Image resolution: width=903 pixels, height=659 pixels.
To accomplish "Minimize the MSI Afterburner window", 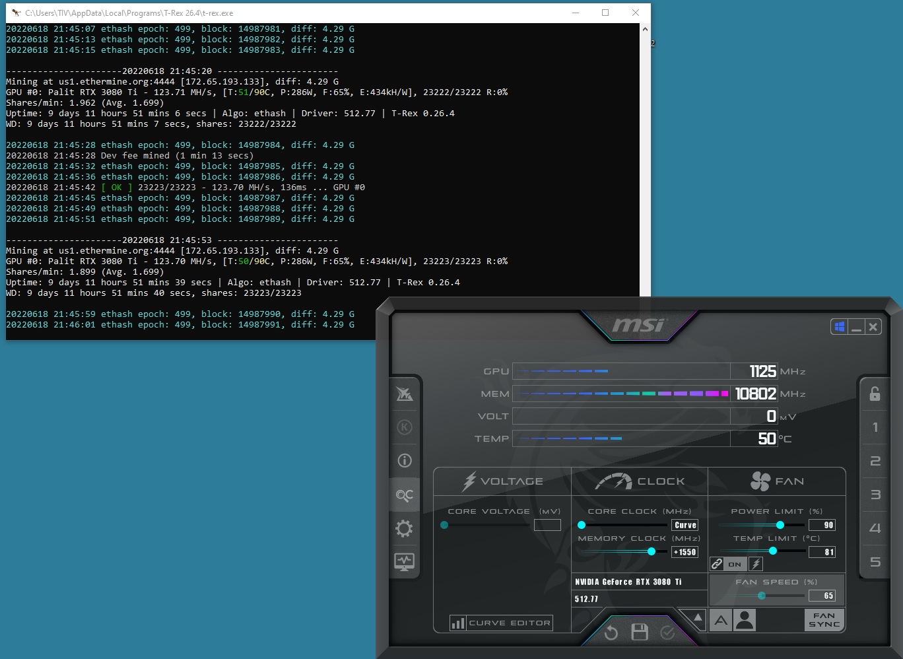I will click(856, 327).
